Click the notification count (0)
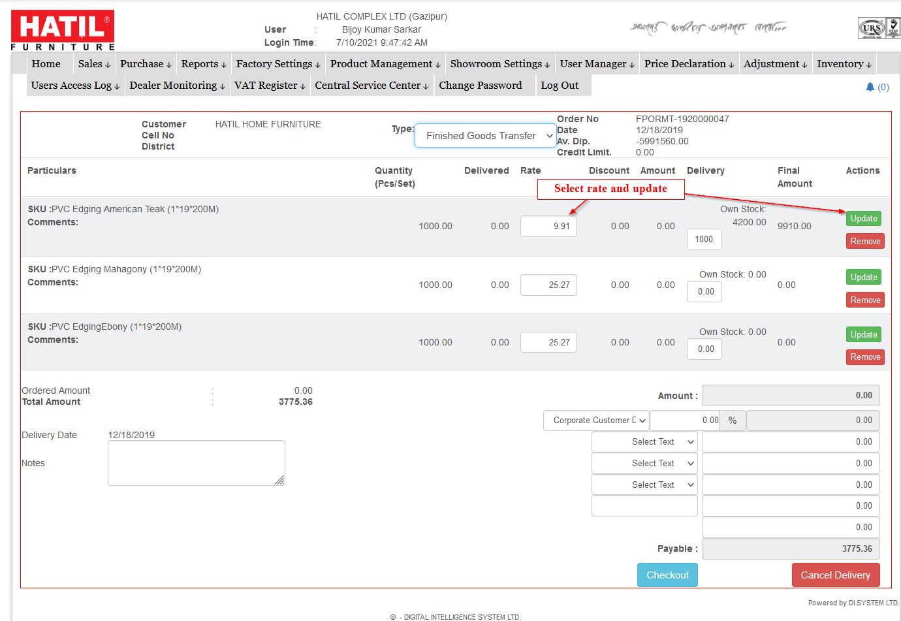901x621 pixels. 883,87
